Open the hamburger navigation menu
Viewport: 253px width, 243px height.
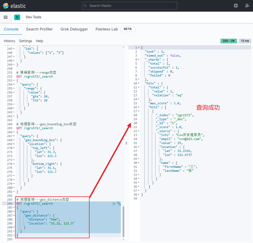coord(6,17)
